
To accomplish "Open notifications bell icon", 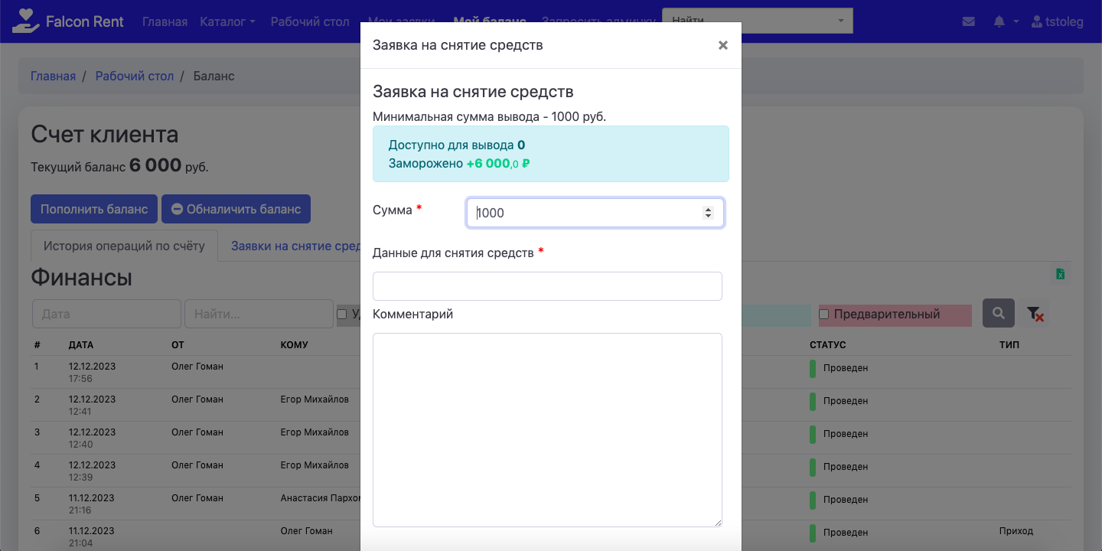I will [999, 21].
